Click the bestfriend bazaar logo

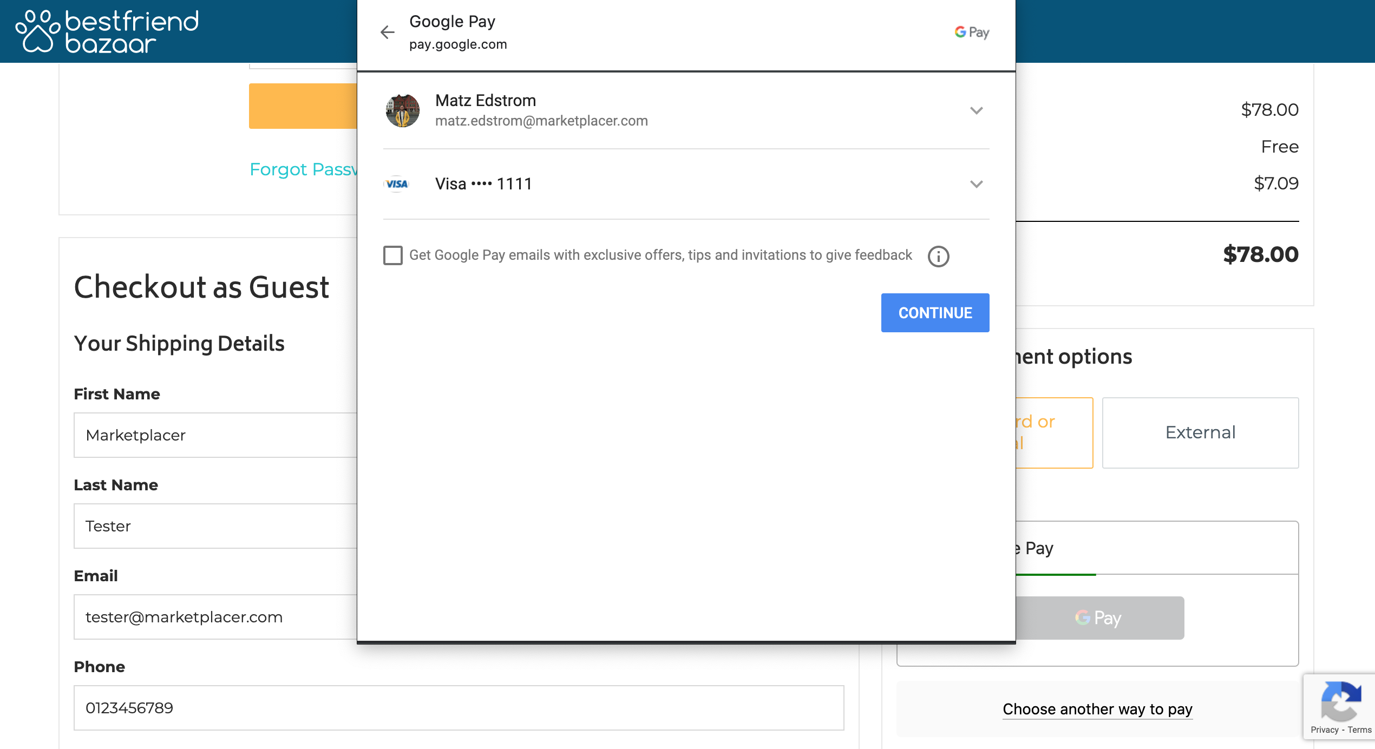point(107,31)
